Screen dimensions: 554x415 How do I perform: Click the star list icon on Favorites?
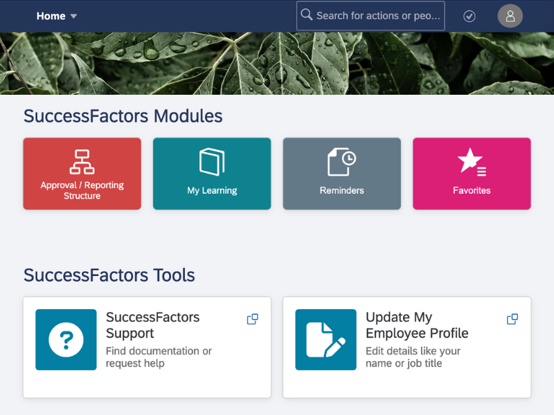[472, 162]
